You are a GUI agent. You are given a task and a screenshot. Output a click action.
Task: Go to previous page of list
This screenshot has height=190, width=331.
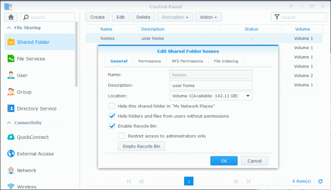[141, 181]
